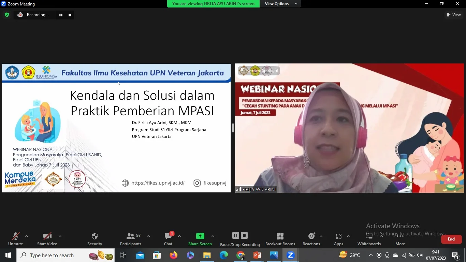
Task: Open the Apps panel
Action: coord(338,239)
